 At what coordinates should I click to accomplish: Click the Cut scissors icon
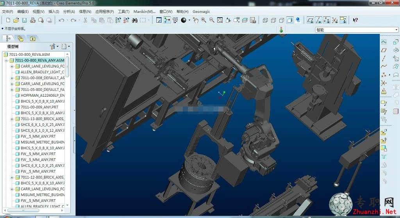click(86, 20)
